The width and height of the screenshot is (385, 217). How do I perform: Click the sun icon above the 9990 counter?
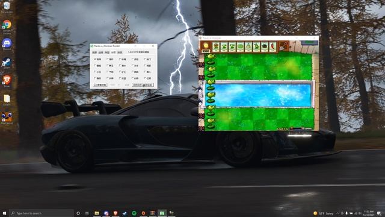[x=206, y=45]
